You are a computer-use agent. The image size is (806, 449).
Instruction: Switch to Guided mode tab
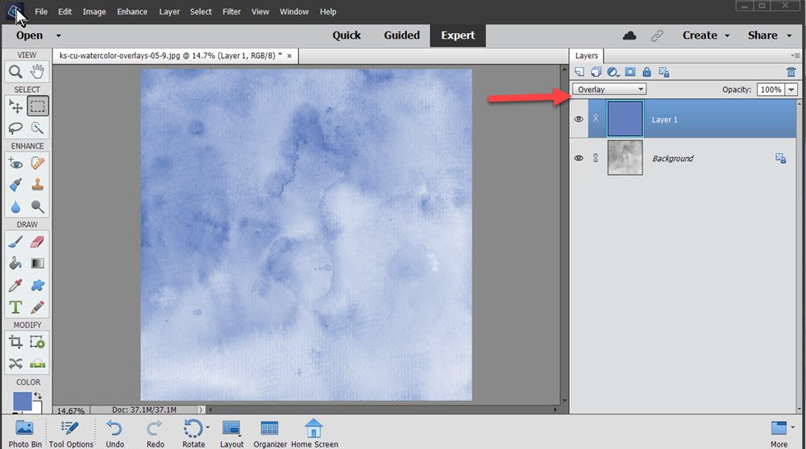(401, 35)
